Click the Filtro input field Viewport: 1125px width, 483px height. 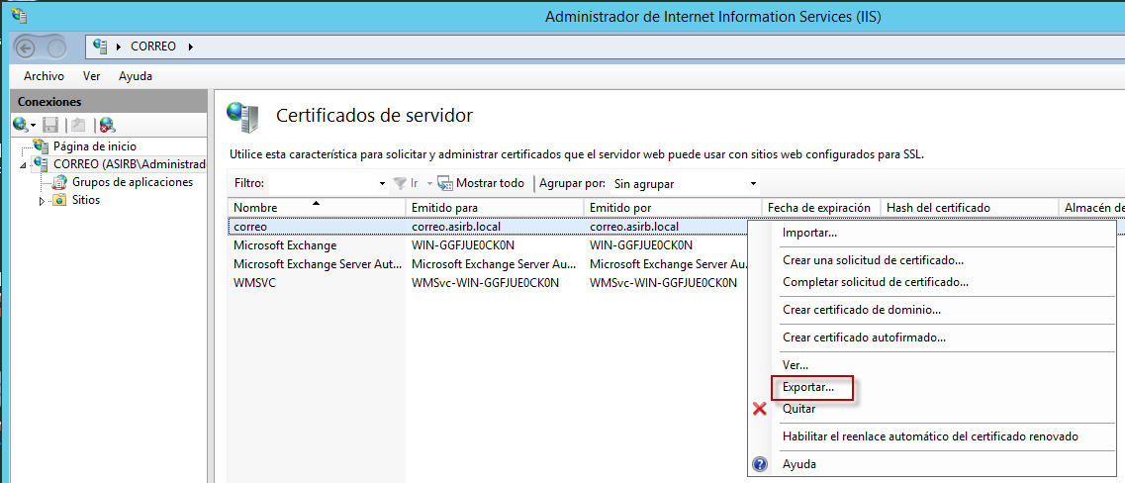(x=322, y=184)
